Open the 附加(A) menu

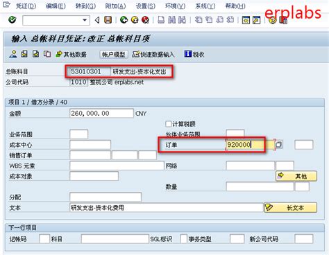pos(115,6)
